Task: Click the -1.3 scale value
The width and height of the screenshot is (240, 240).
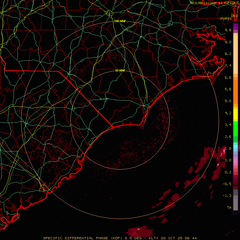Action: (x=227, y=196)
